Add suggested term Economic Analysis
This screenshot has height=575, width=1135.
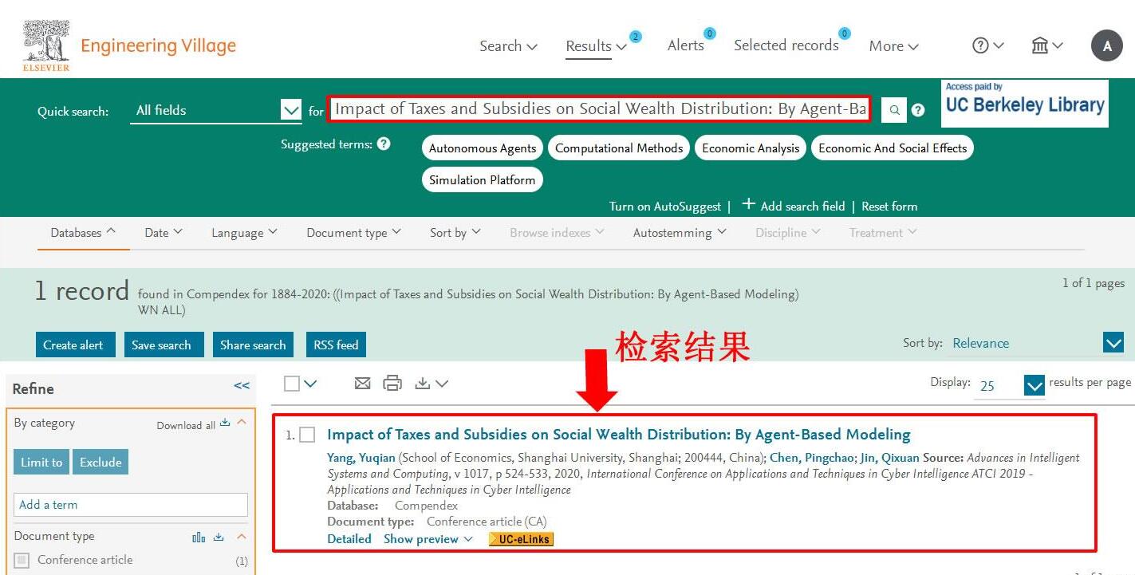(751, 148)
